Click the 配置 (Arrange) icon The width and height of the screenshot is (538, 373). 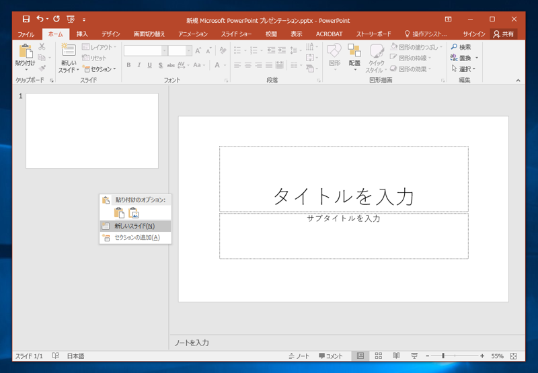tap(354, 51)
